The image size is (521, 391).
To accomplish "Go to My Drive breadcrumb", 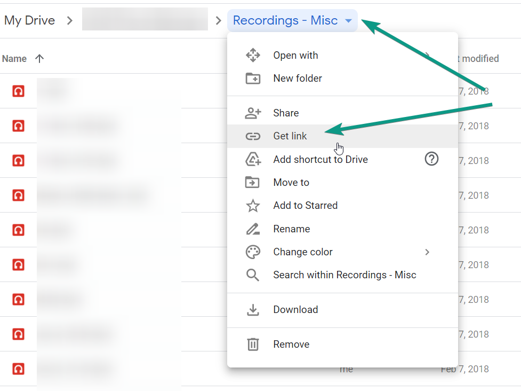I will click(29, 21).
